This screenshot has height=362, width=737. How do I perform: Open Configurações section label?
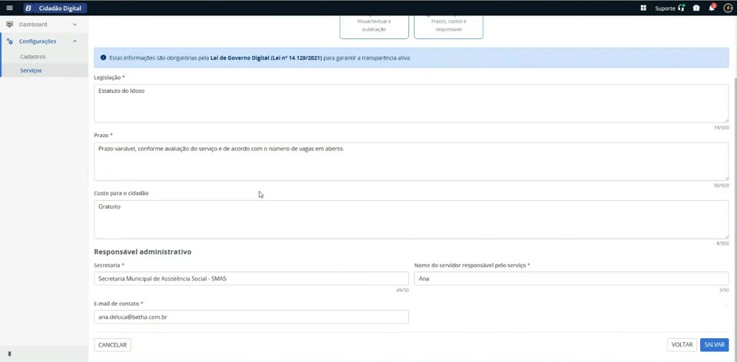tap(38, 41)
